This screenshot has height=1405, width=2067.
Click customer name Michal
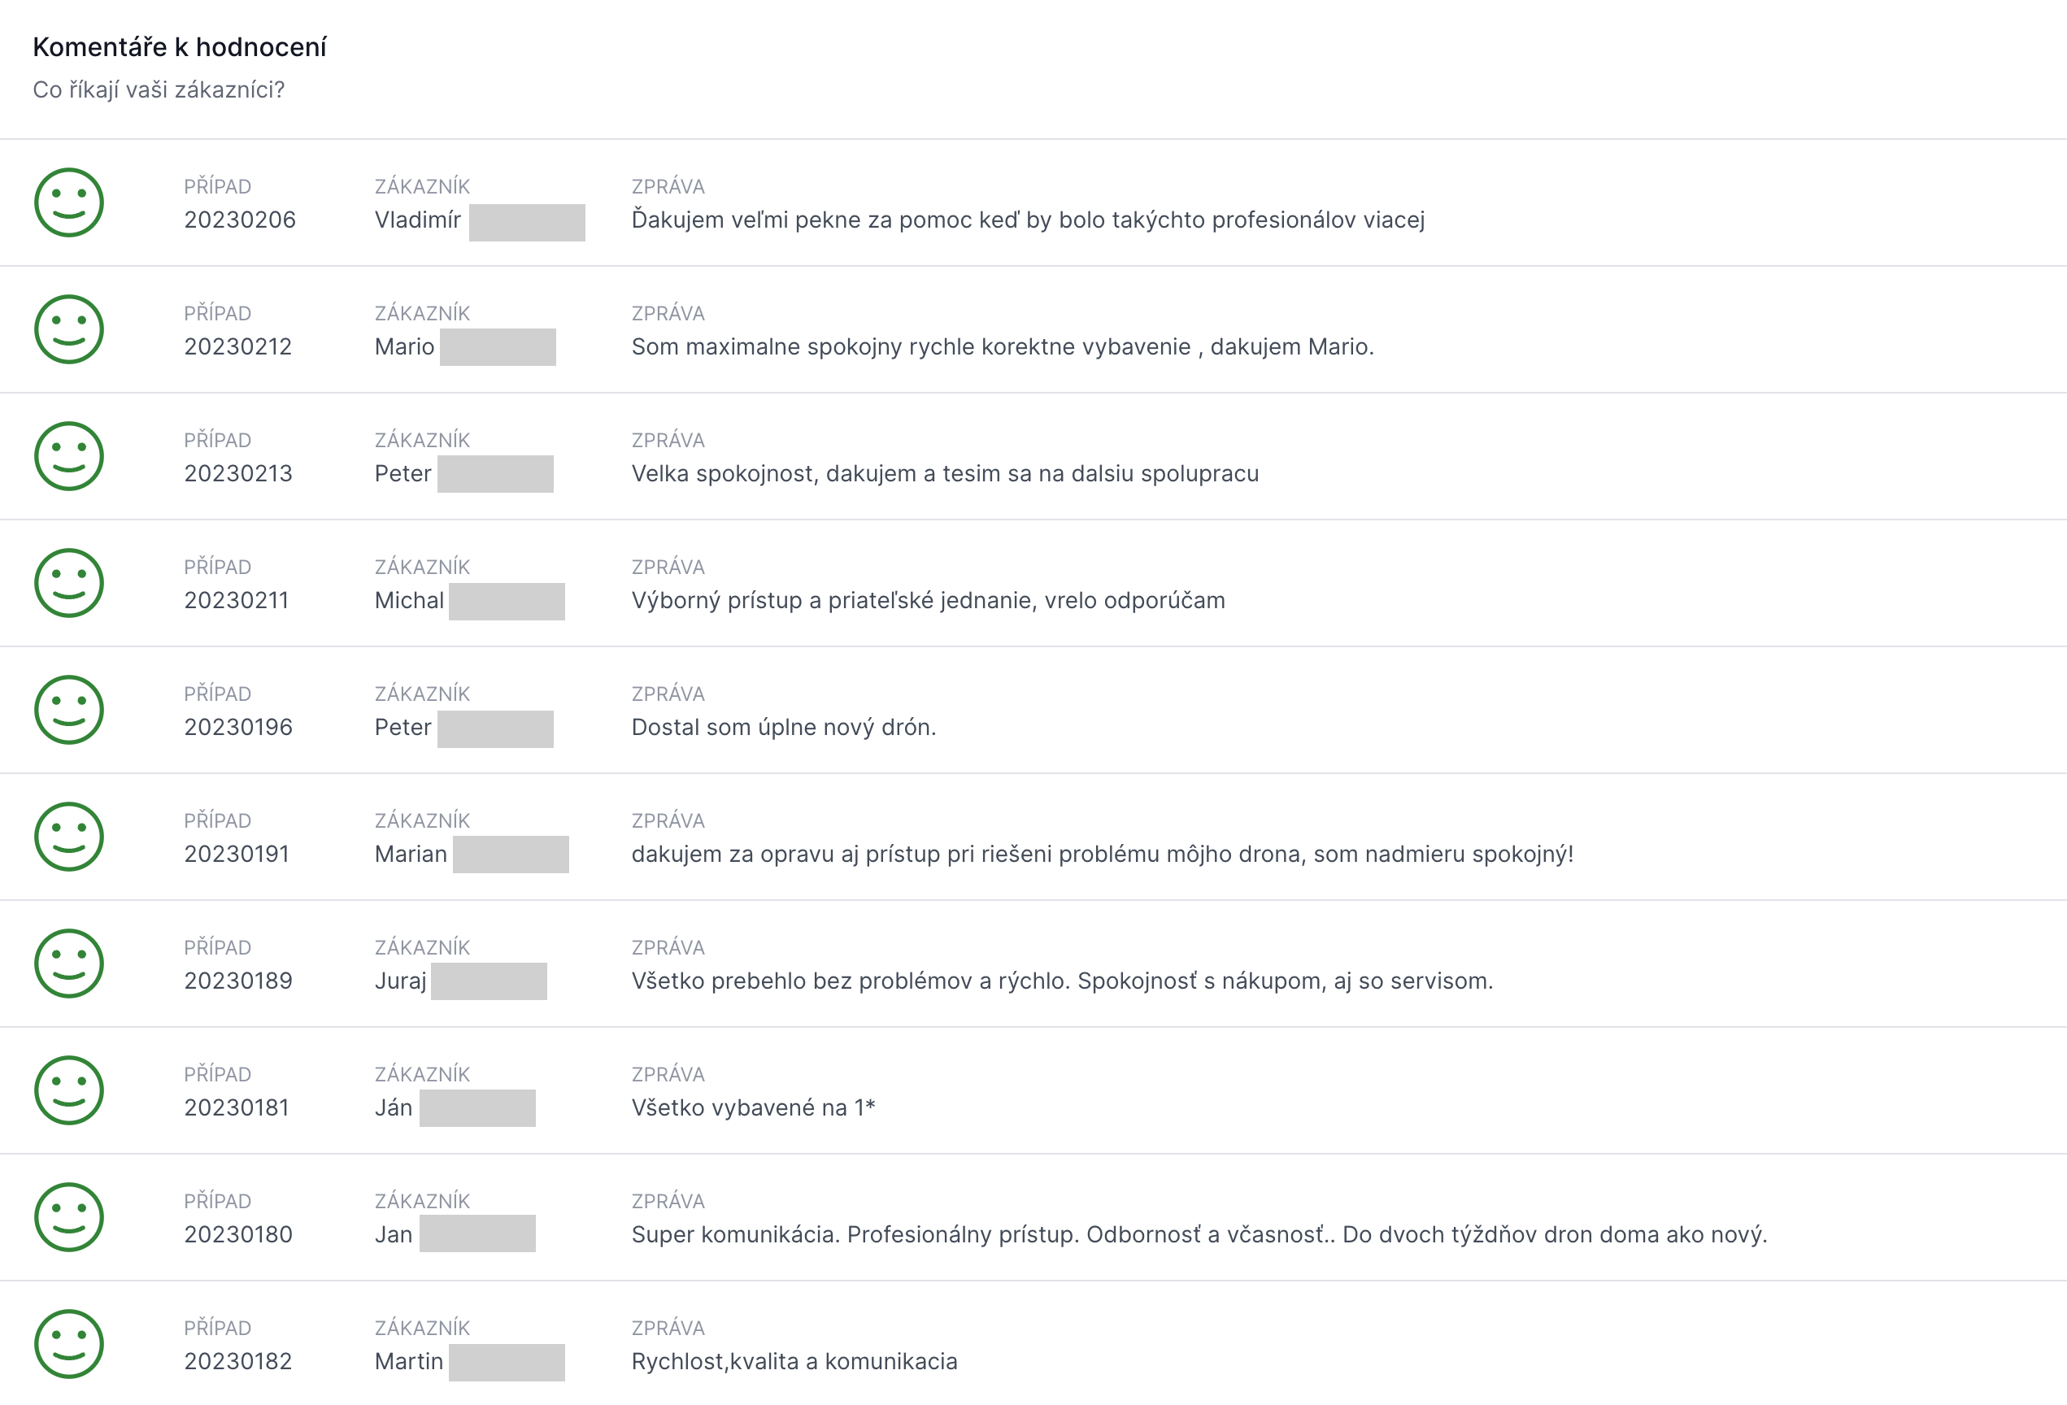[x=409, y=600]
